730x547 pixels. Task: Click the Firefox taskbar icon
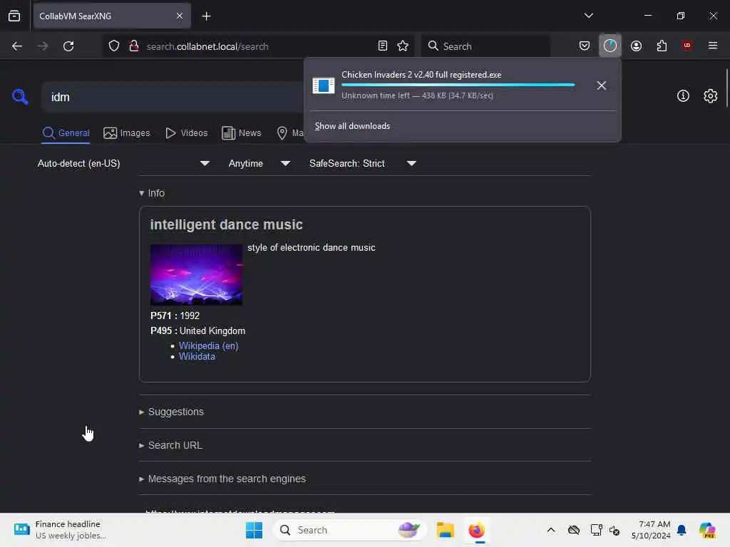[477, 530]
